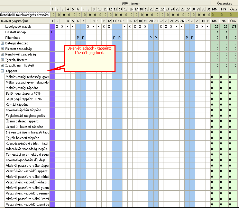Viewport: 239px width, 208px height.
Task: Click overtime hours cell for day 25
Action: click(x=178, y=15)
